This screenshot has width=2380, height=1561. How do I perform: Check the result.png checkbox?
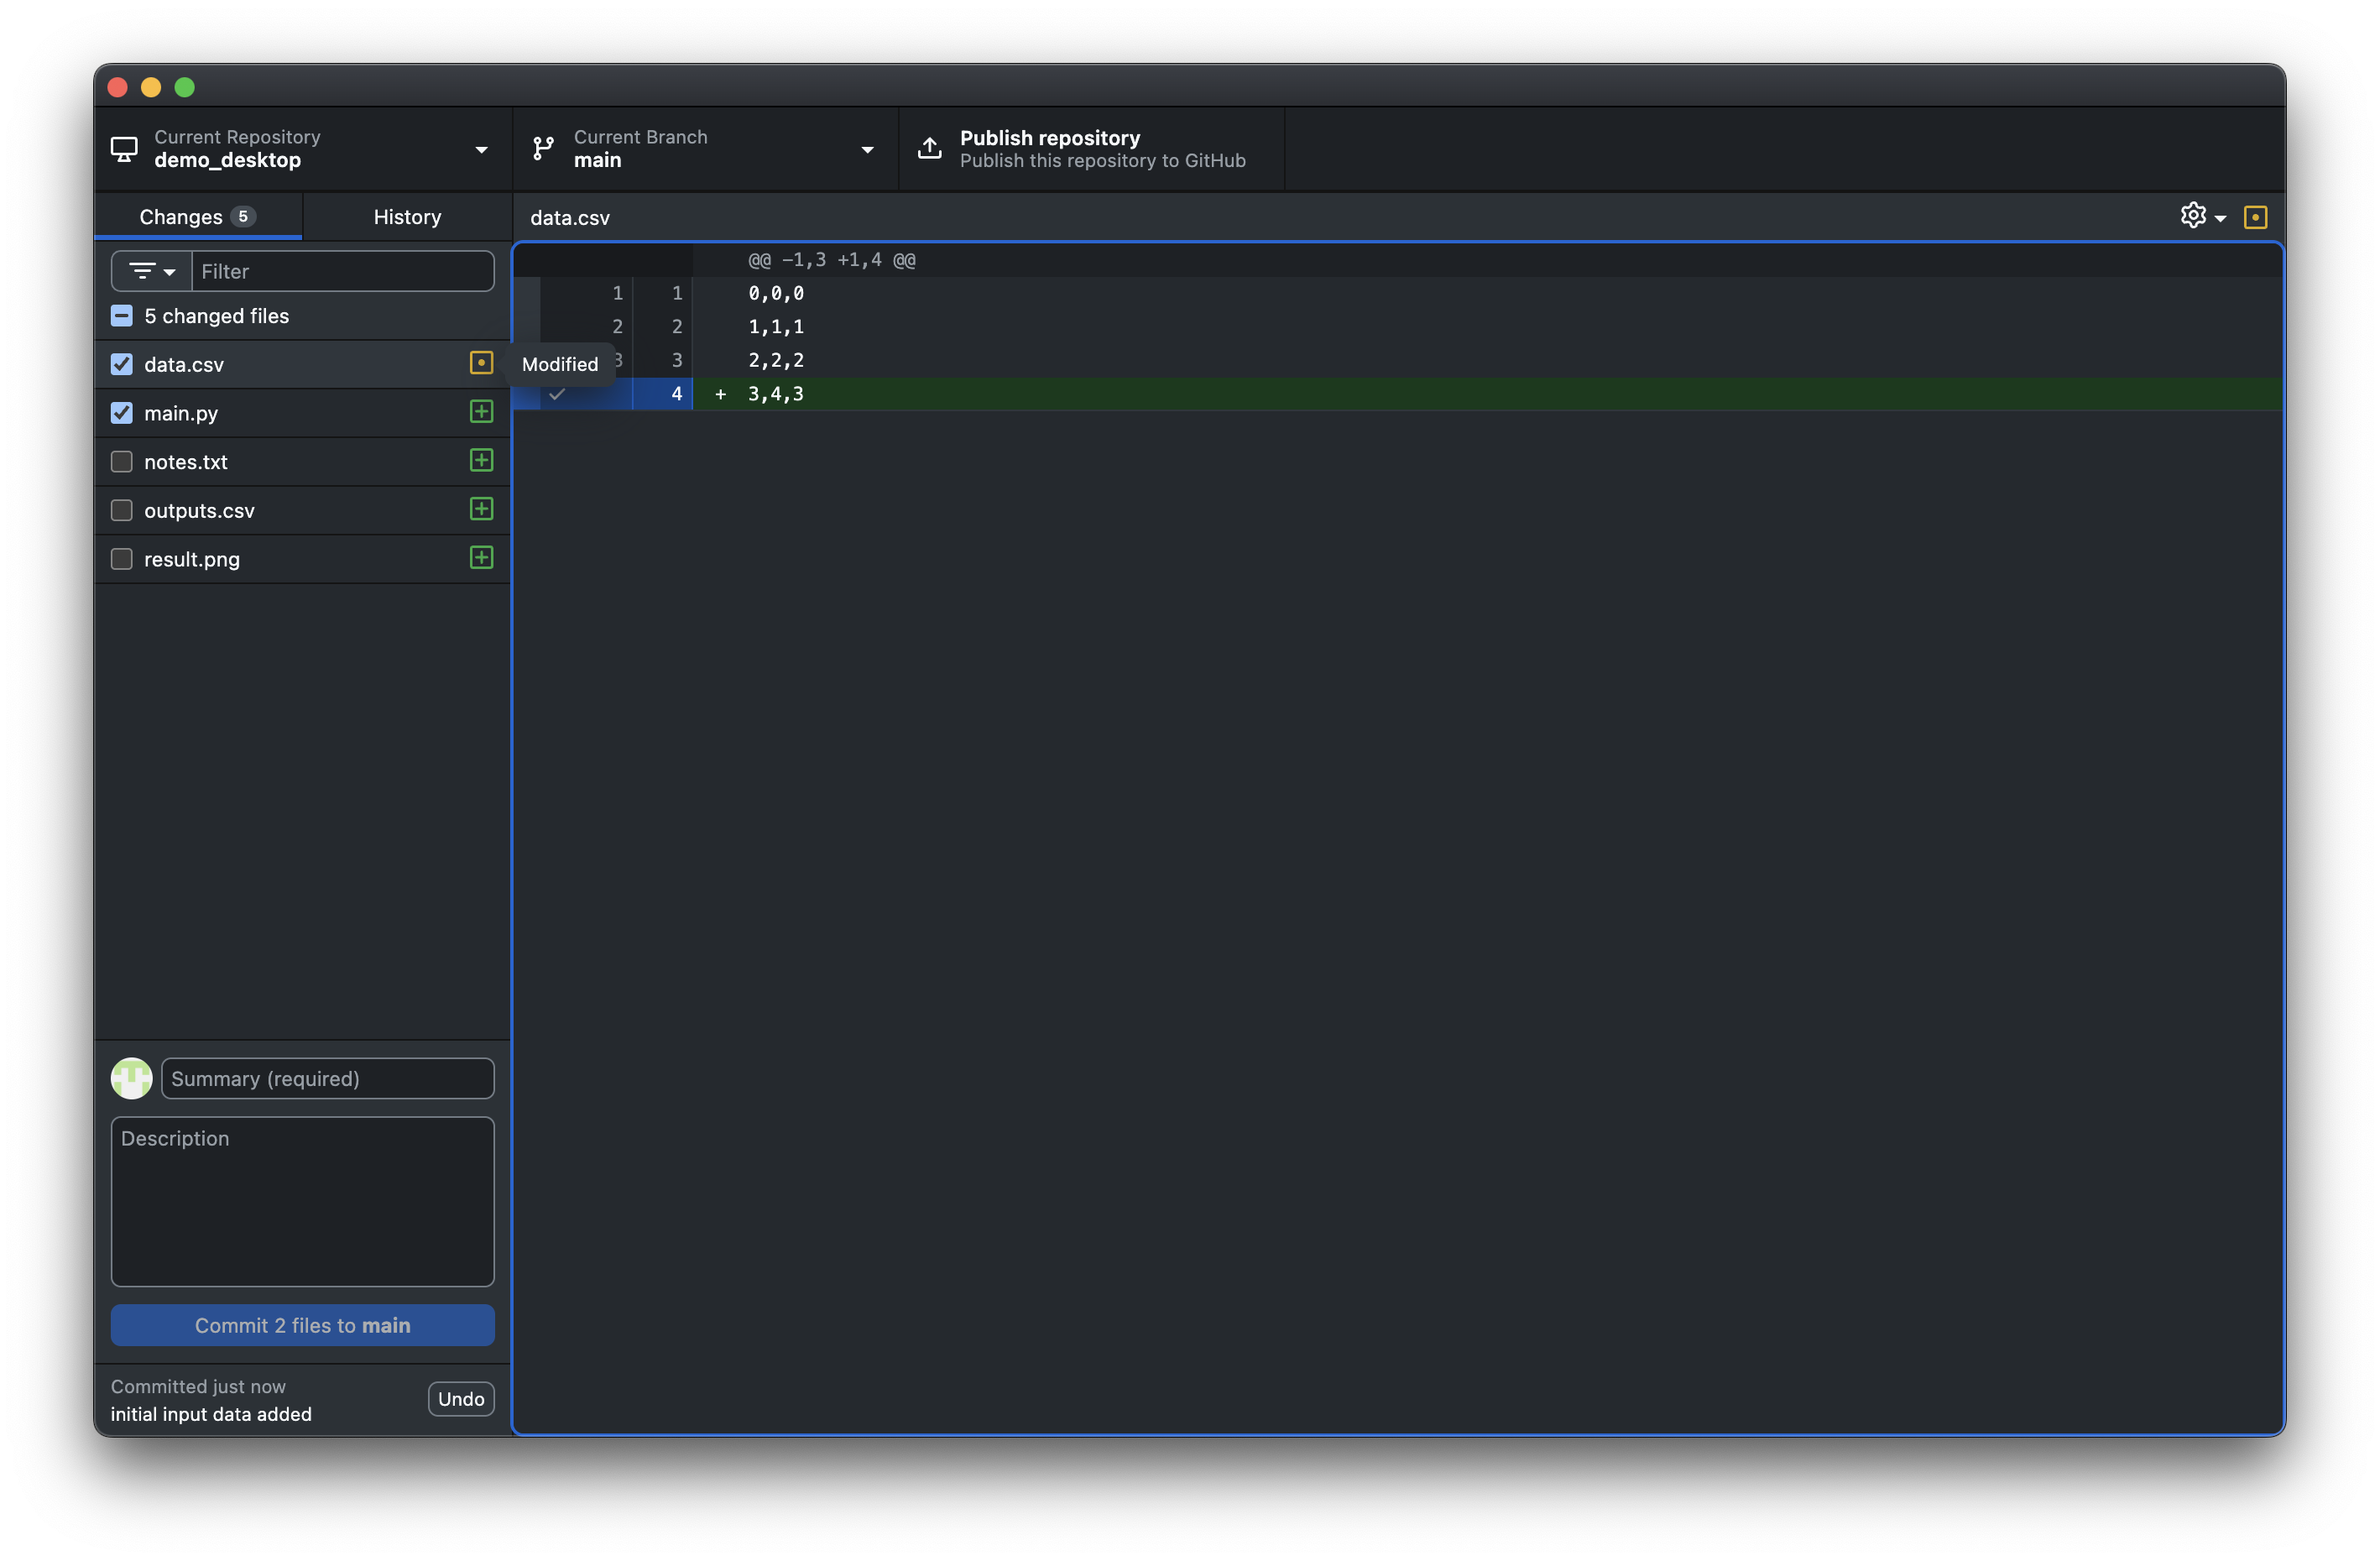pyautogui.click(x=122, y=559)
